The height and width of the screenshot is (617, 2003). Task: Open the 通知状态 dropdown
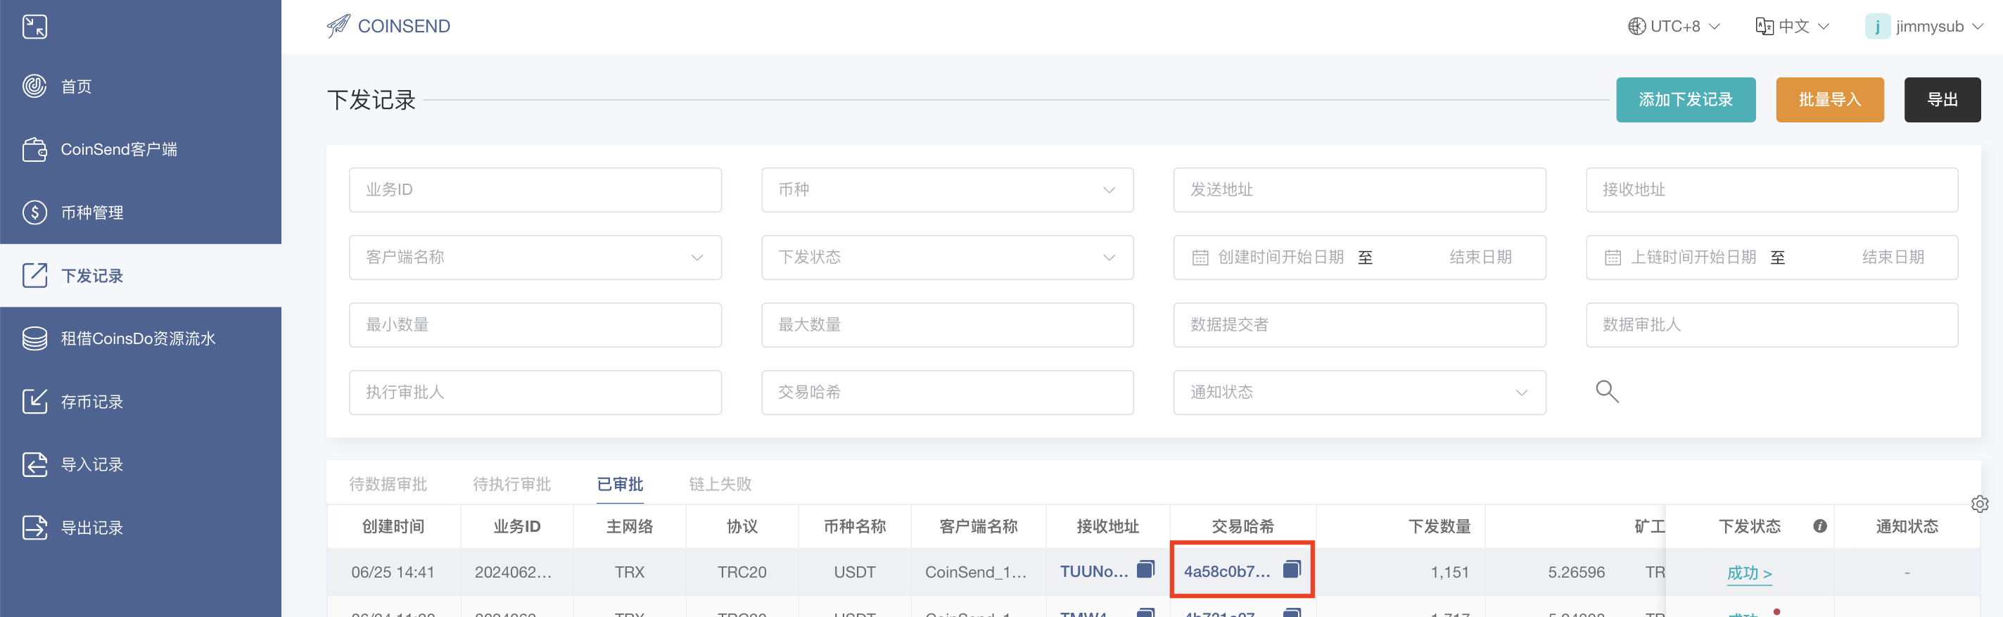pyautogui.click(x=1359, y=393)
